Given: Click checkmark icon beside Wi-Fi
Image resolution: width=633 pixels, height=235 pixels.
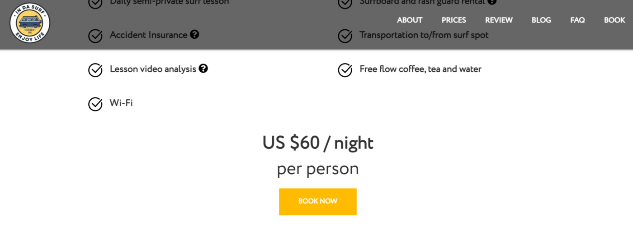Looking at the screenshot, I should click(x=95, y=104).
